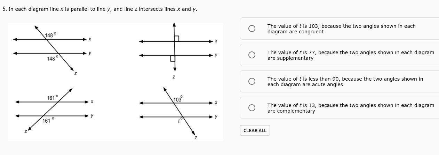Click the right-angle square on line x
The image size is (439, 155).
tap(176, 39)
